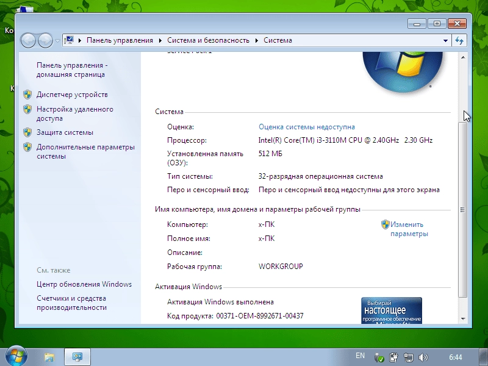Click Оценка системы недоступна link
This screenshot has height=366, width=488.
(307, 127)
